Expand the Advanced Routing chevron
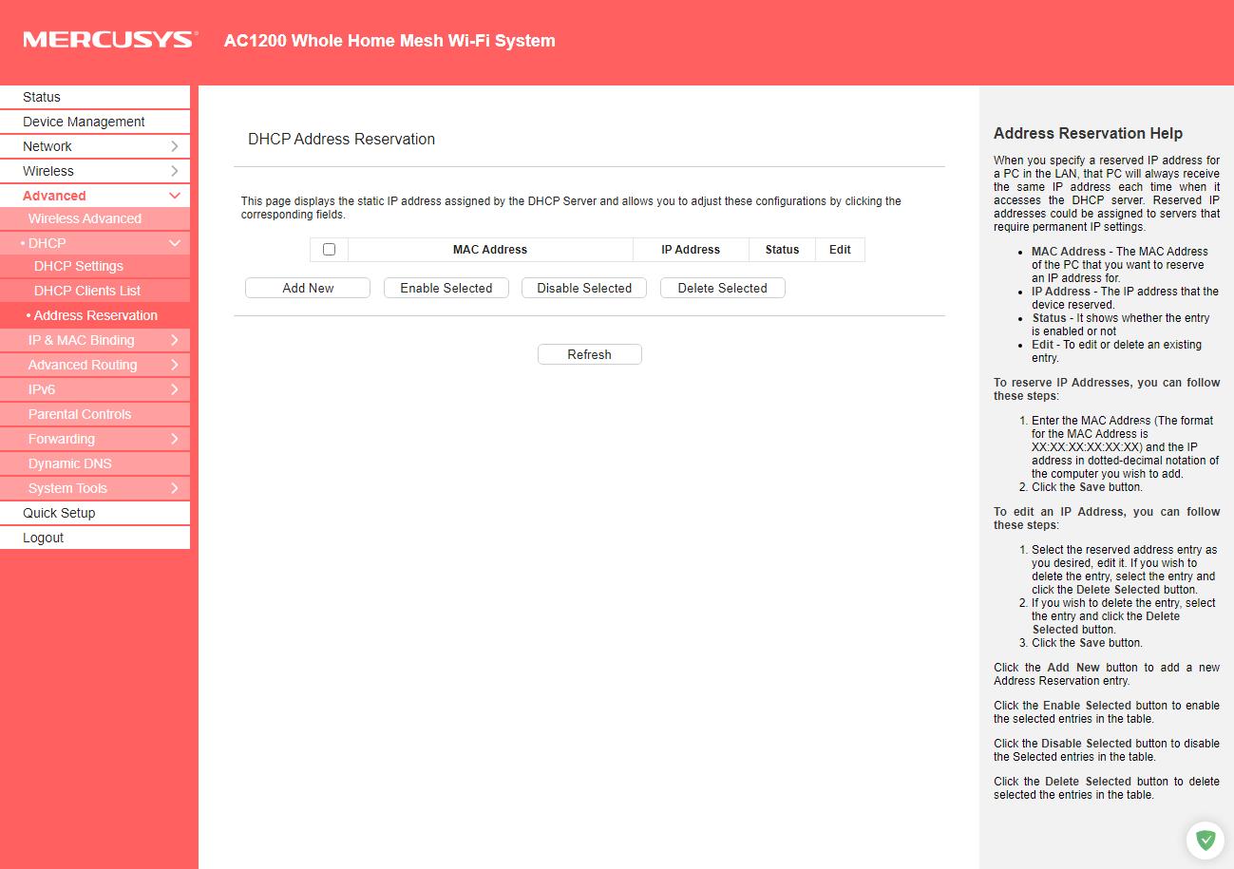The width and height of the screenshot is (1234, 869). 175,365
